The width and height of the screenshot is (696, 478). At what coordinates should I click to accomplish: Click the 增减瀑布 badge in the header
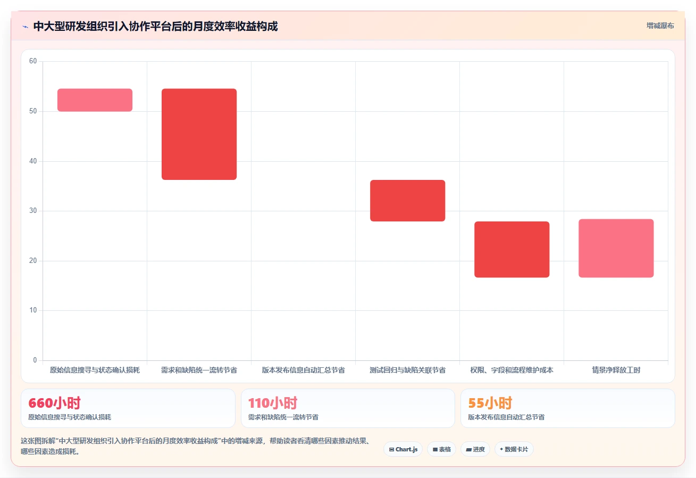(660, 26)
